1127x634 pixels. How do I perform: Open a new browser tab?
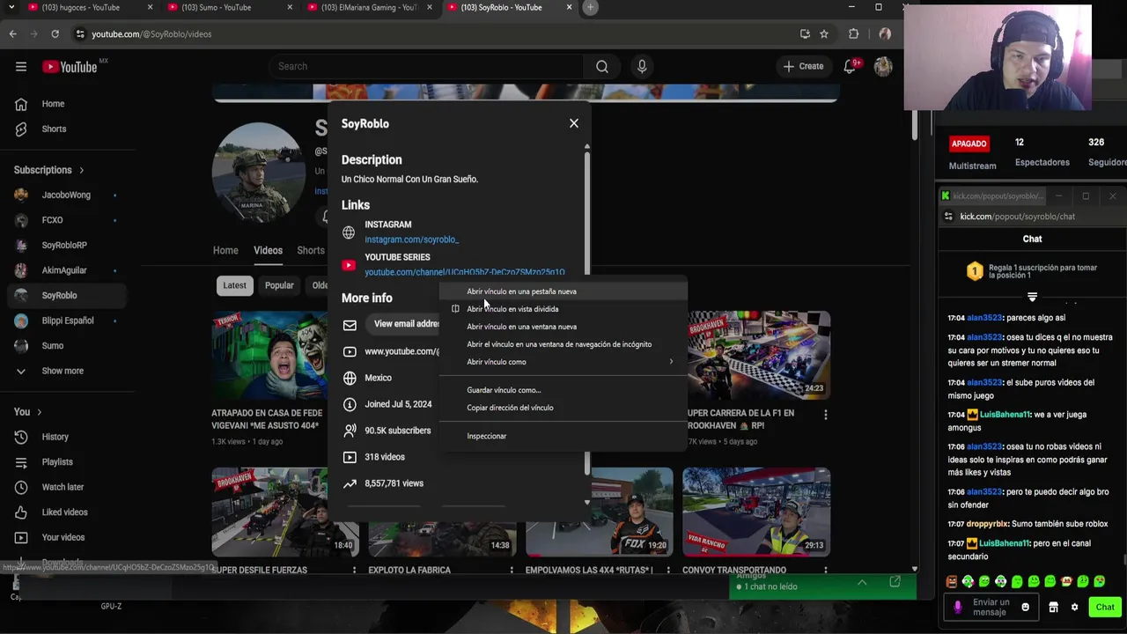click(x=591, y=7)
